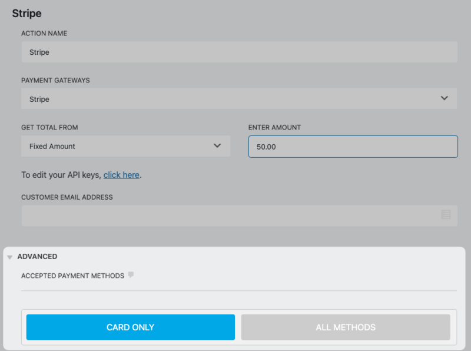Open the field selector icon in Customer Email Address
This screenshot has width=471, height=351.
tap(446, 215)
